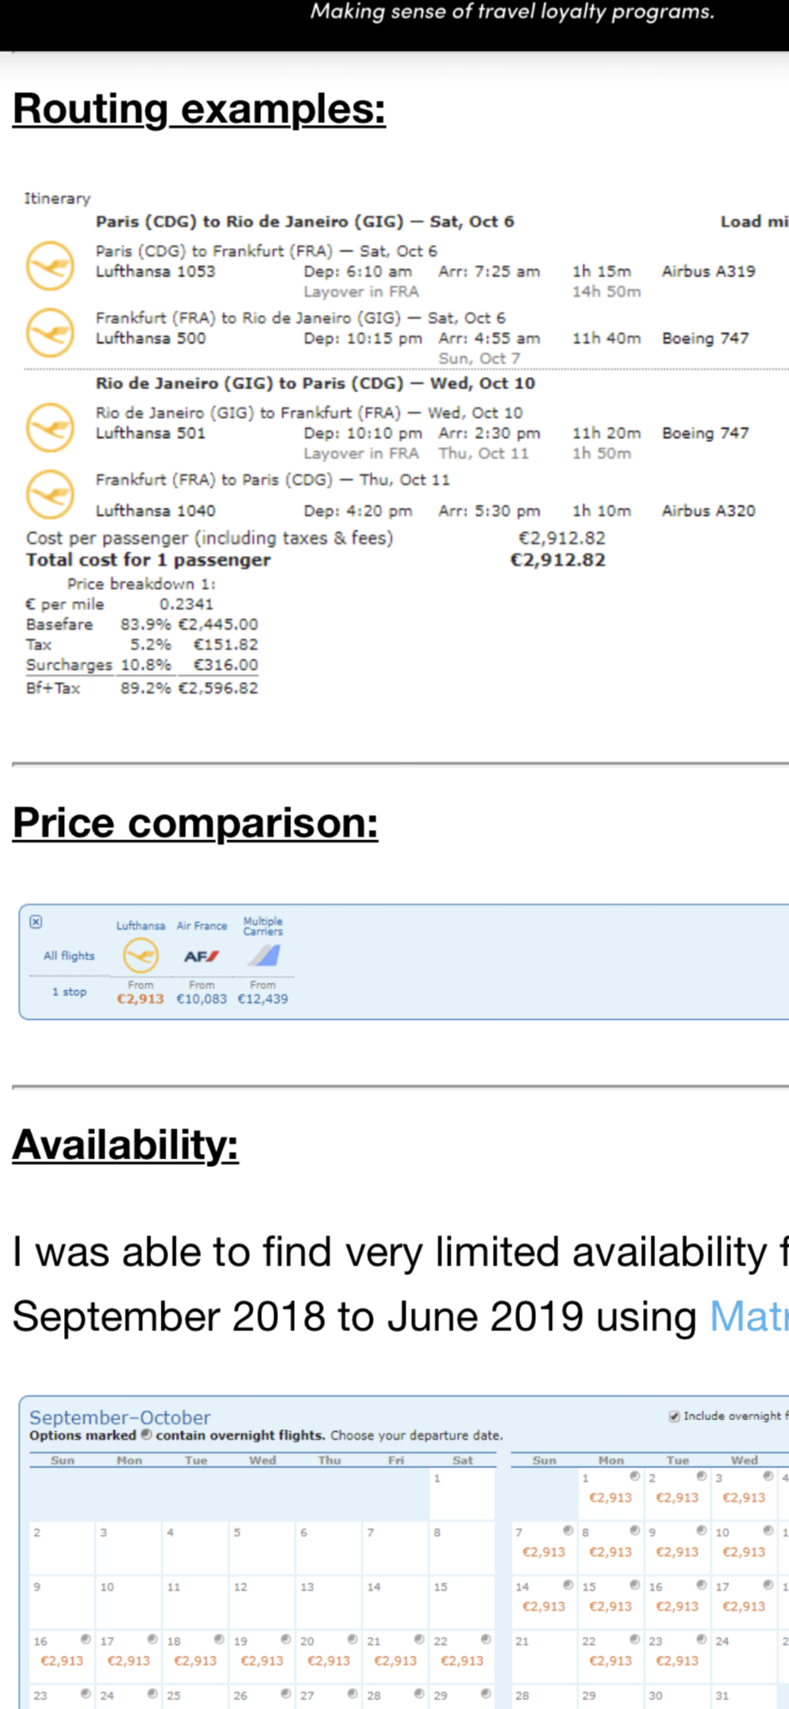Pick the €2,913 fare on October 1
Image resolution: width=789 pixels, height=1709 pixels.
pyautogui.click(x=611, y=1497)
